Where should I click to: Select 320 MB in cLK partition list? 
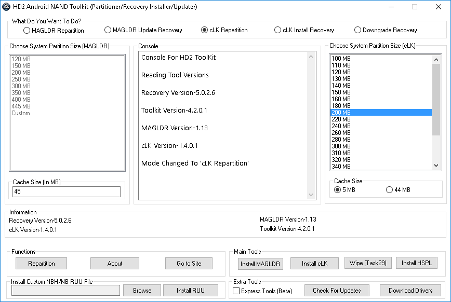pyautogui.click(x=381, y=160)
